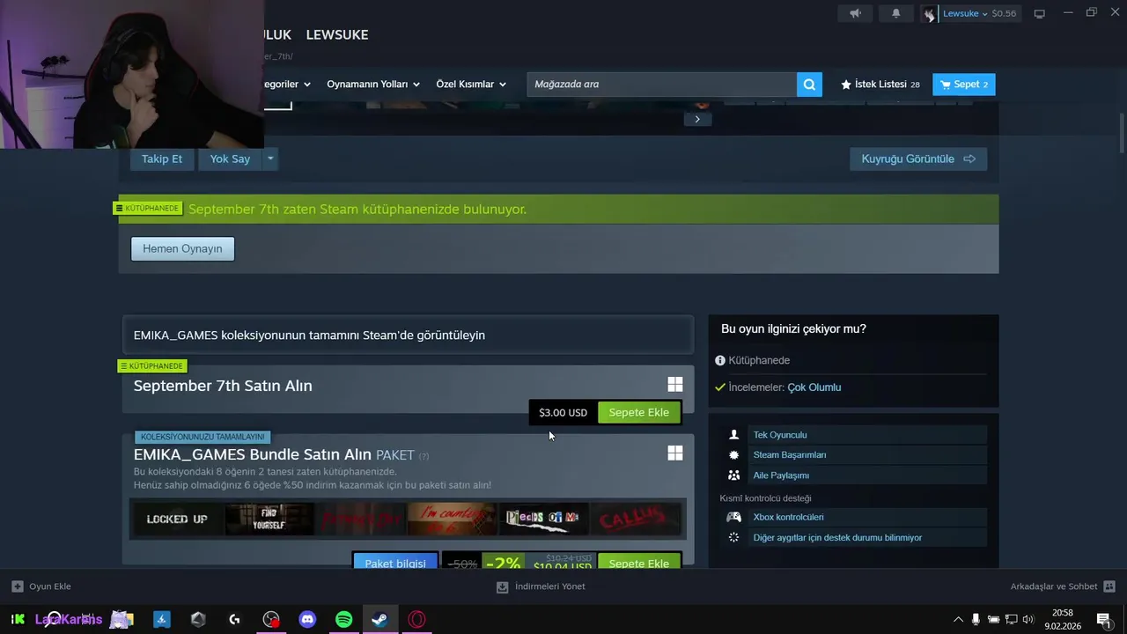1127x634 pixels.
Task: Open the LEWSUKE top navigation tab
Action: coord(337,34)
